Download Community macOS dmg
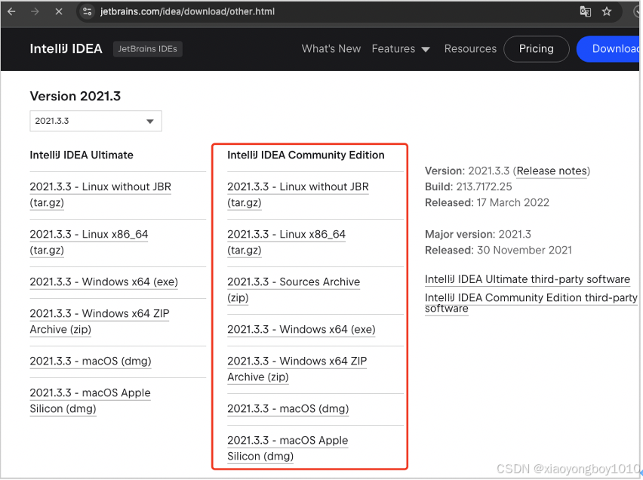This screenshot has width=643, height=480. click(288, 408)
